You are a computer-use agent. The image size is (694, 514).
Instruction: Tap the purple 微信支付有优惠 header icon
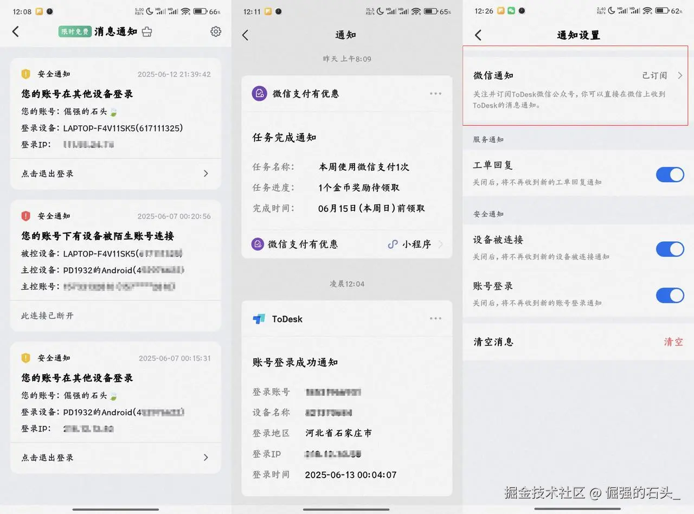[260, 93]
